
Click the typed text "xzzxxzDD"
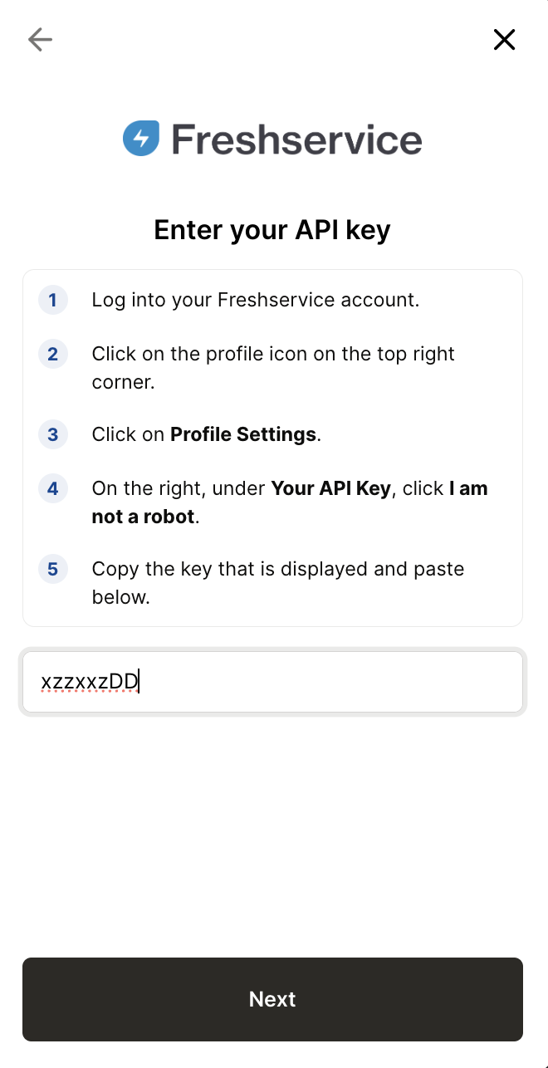(89, 683)
